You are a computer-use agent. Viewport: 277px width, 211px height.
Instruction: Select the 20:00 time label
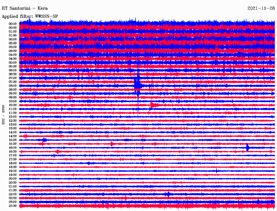coord(13,179)
